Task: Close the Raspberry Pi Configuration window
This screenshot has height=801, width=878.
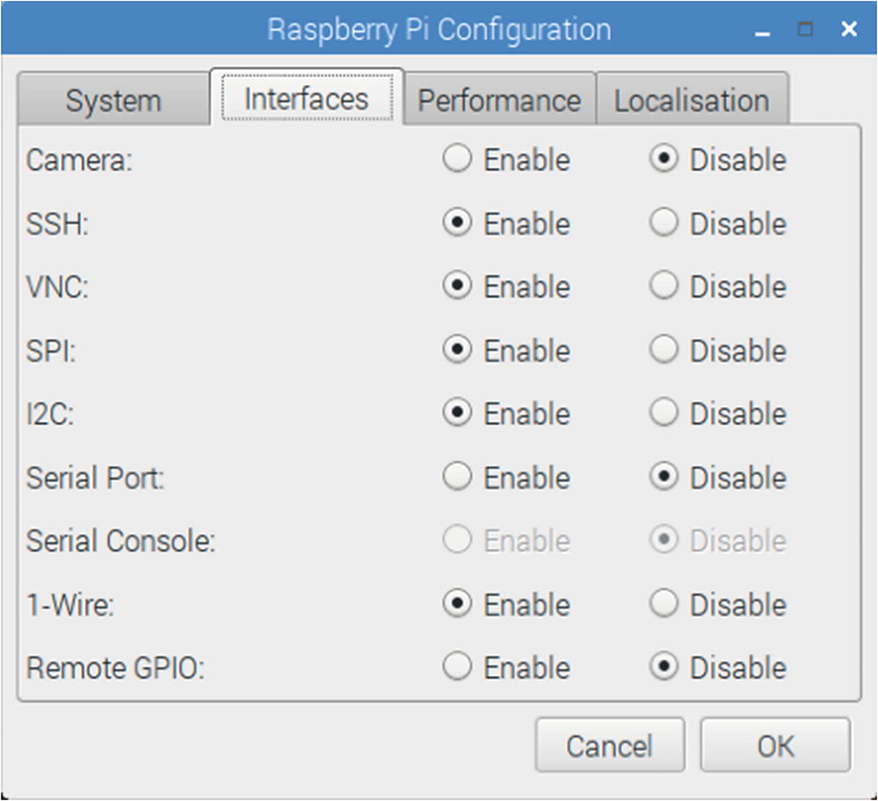Action: point(849,29)
